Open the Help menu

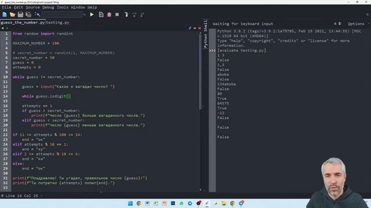pos(92,8)
